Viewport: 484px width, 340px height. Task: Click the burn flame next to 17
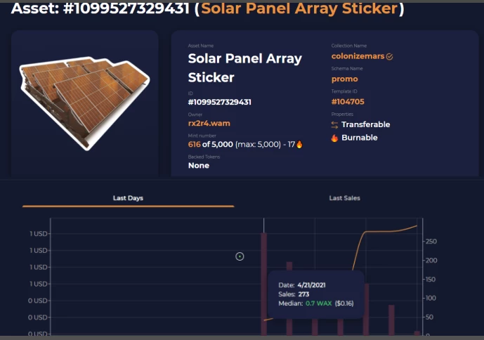coord(299,144)
